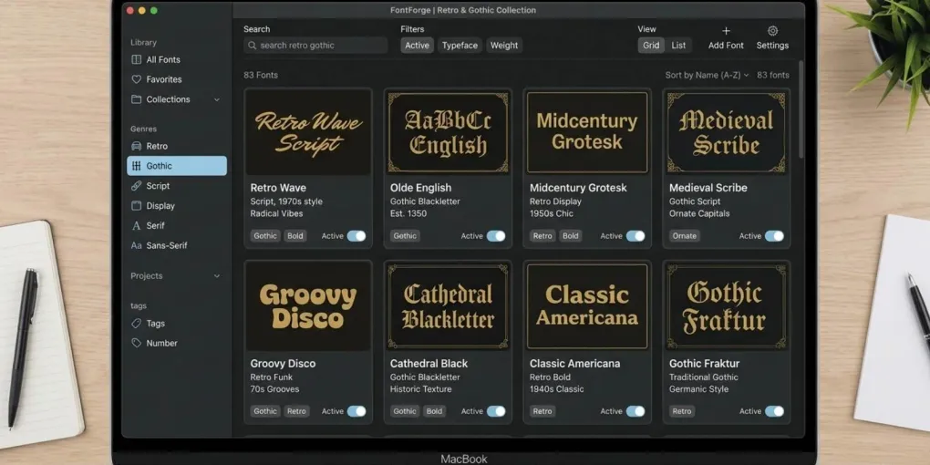Select Retro in Genres sidebar
The width and height of the screenshot is (930, 465).
tap(177, 146)
